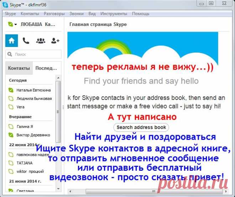The image size is (235, 197).
Task: Open the phone dial pad icon
Action: (26, 41)
